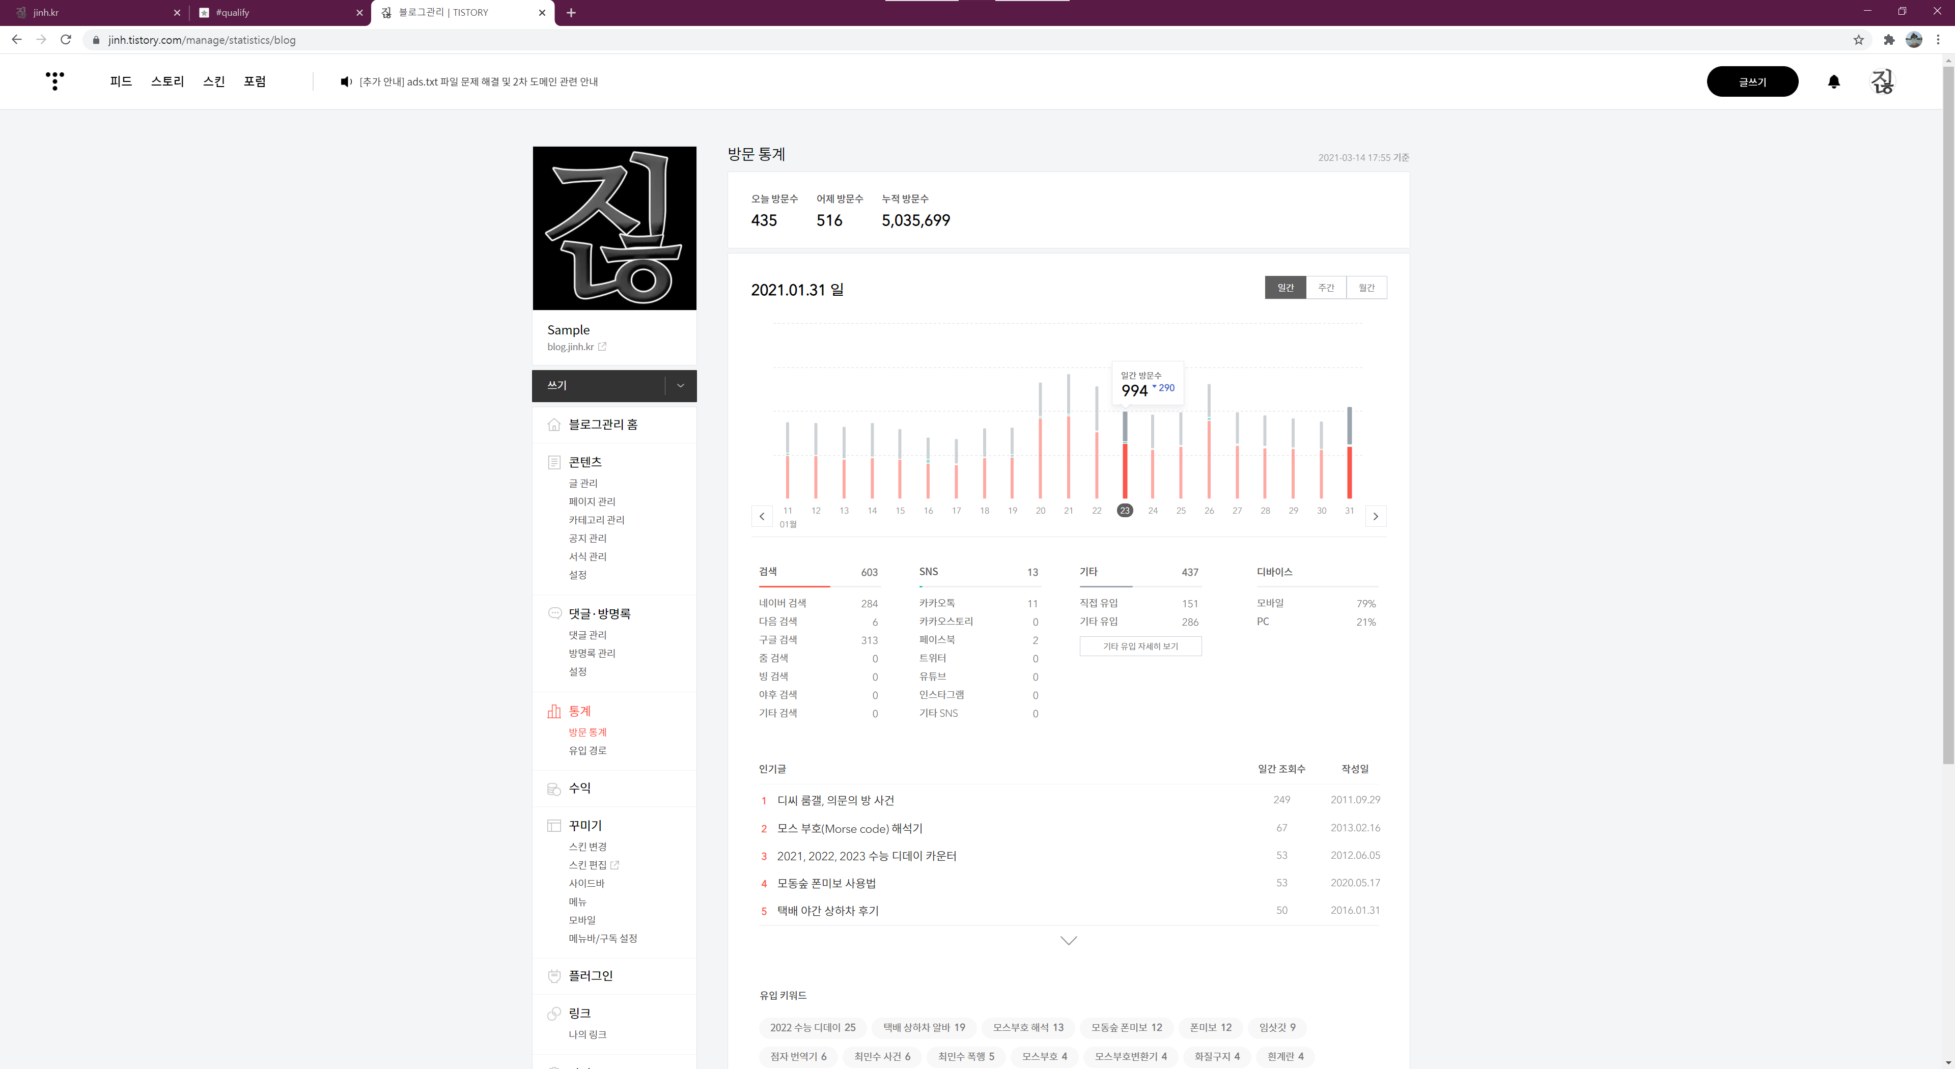Switch chart to 주간 view
1955x1069 pixels.
coord(1326,288)
